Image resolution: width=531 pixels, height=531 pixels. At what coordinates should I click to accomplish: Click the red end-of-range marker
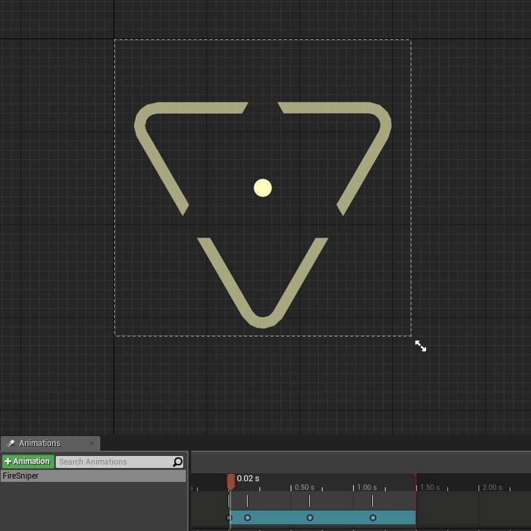pyautogui.click(x=416, y=476)
